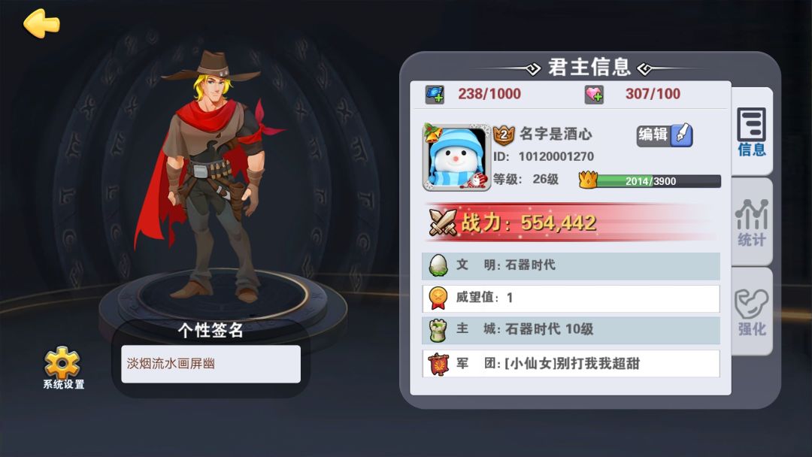Click the 编辑 edit name button
Image resolution: width=812 pixels, height=457 pixels.
(x=665, y=135)
